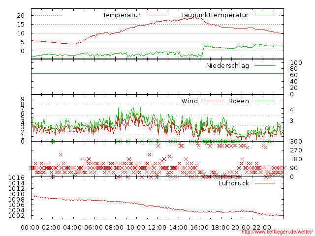Click the 12:00 time axis label
Image resolution: width=315 pixels, height=236 pixels.
(157, 228)
